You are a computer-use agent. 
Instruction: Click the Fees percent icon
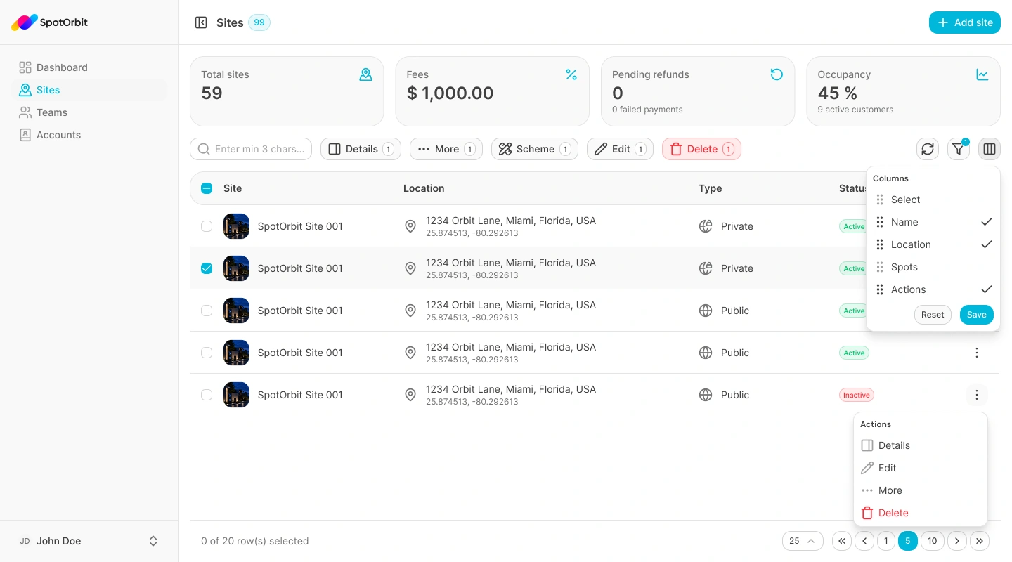(571, 74)
